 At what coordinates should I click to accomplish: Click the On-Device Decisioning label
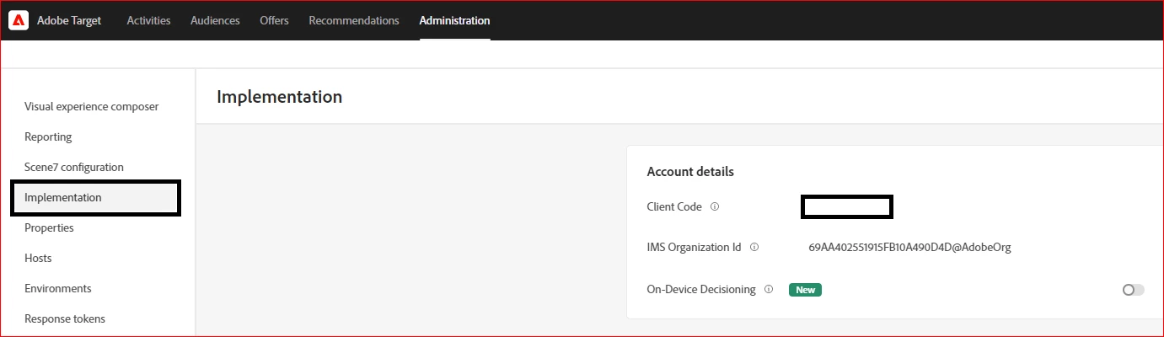tap(701, 289)
